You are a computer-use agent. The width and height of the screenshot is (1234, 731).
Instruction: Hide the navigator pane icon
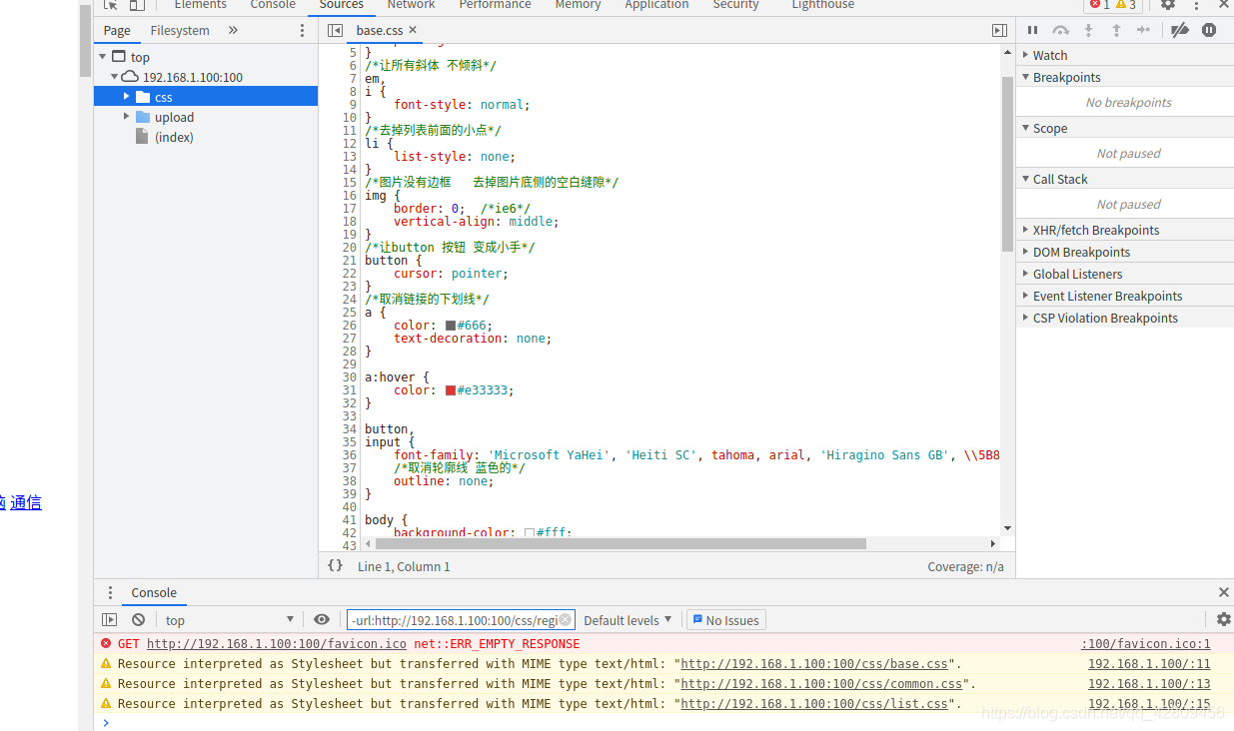coord(336,31)
